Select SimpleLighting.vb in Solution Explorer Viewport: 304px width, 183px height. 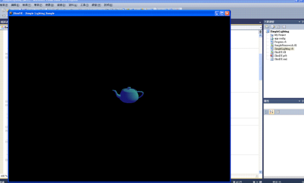tap(284, 49)
